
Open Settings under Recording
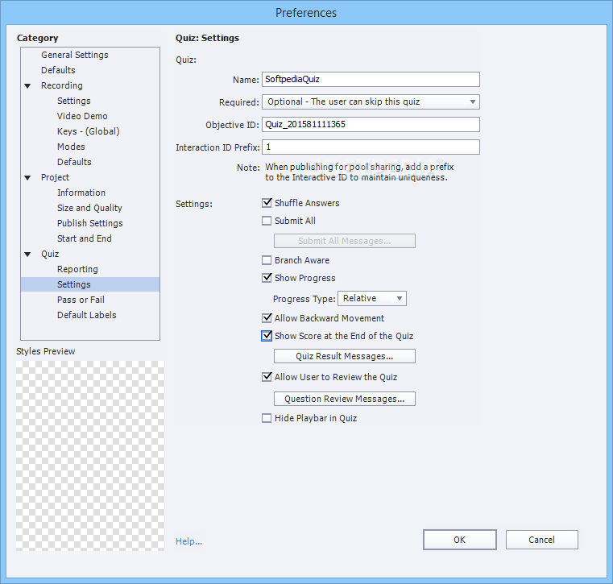74,101
